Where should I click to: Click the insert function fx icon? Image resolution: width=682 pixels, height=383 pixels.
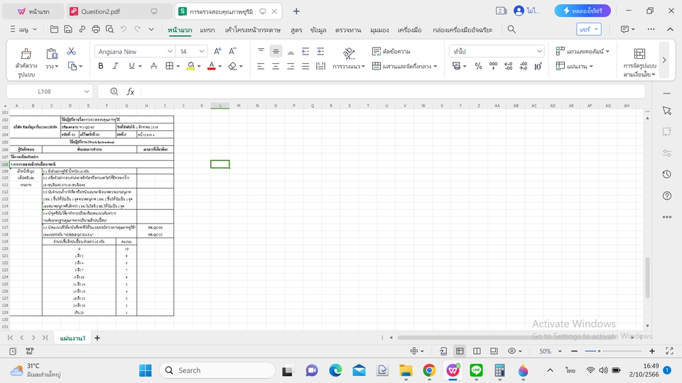click(131, 91)
